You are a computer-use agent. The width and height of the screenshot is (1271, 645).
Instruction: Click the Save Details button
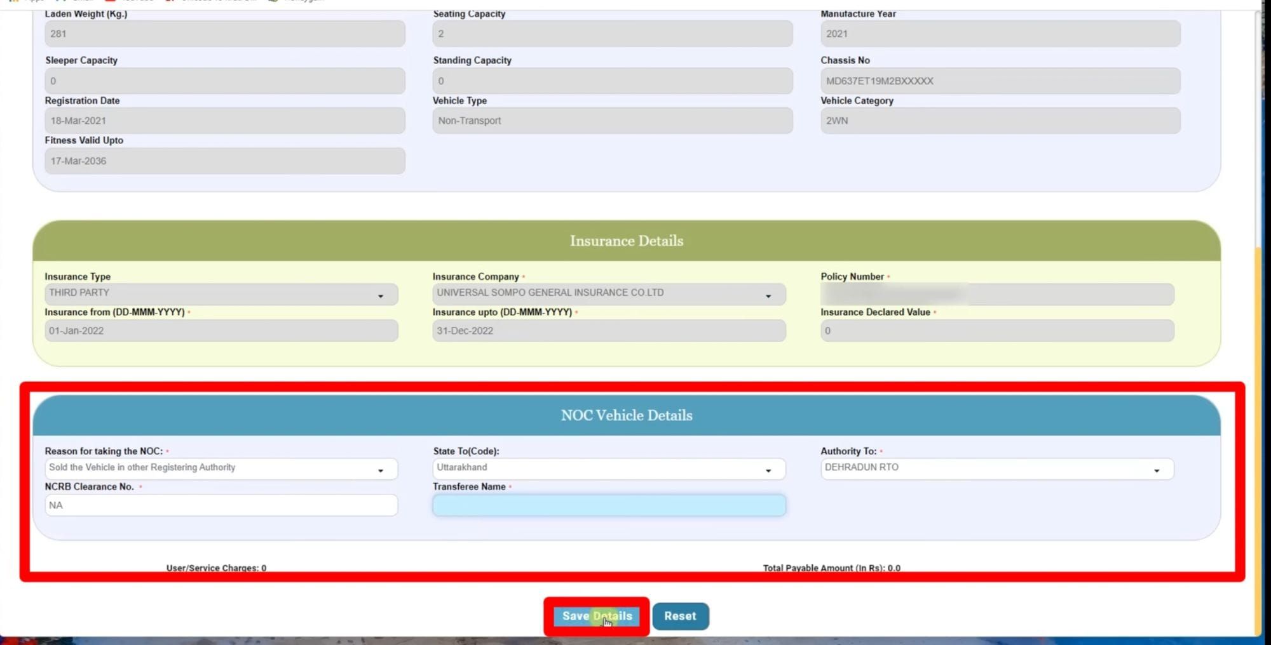[596, 616]
